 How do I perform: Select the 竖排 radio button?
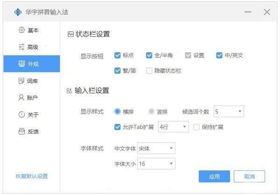[151, 112]
